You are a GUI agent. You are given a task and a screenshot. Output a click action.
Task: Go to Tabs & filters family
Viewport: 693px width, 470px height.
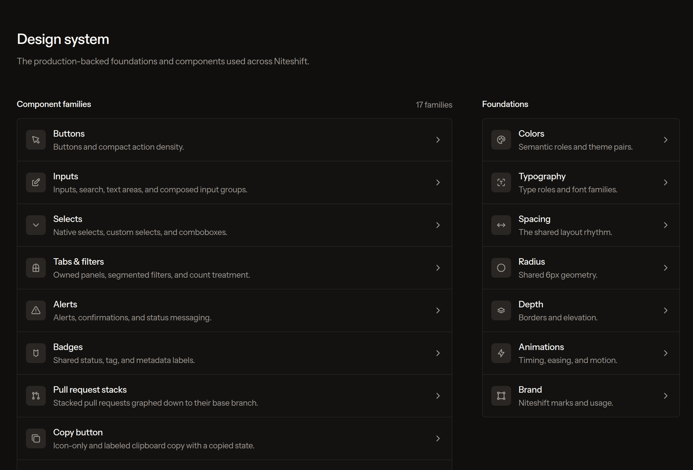(235, 268)
